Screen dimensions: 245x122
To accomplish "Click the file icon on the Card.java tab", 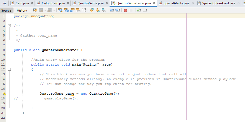I will pos(12,3).
